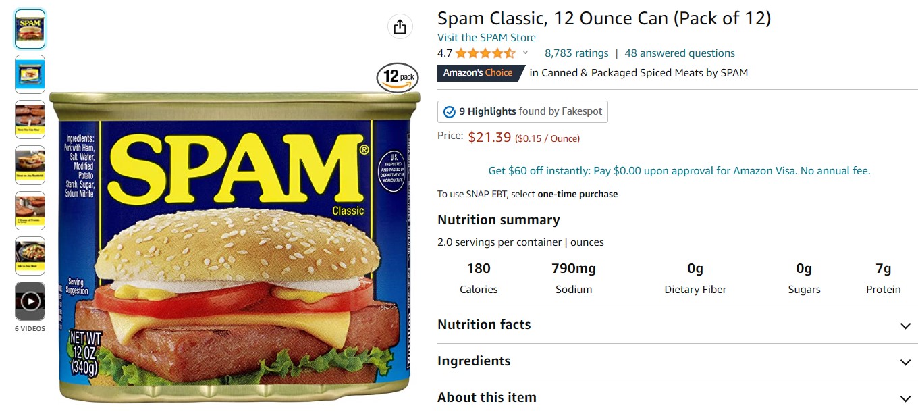Open the cooked slices thumbnail
The width and height of the screenshot is (918, 412).
click(30, 120)
